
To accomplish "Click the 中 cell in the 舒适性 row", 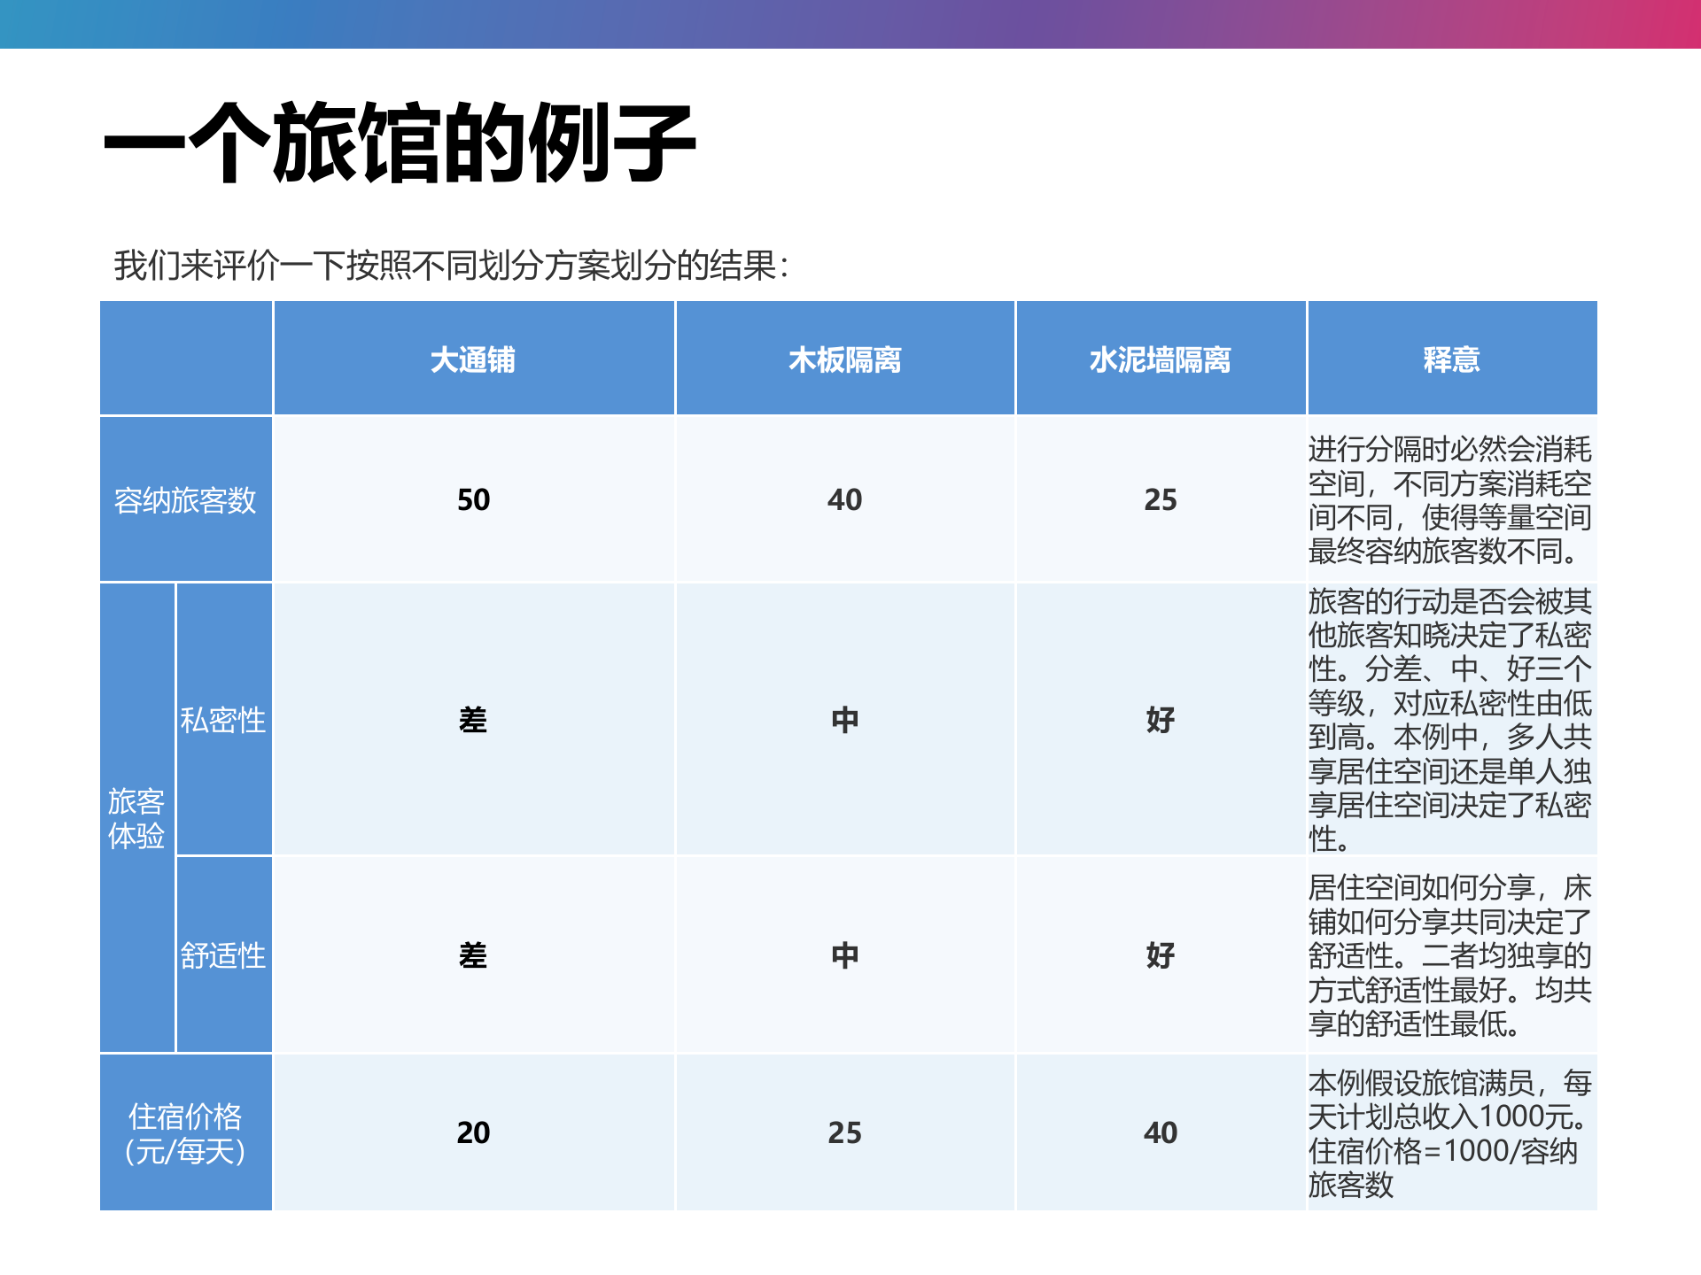I will point(844,954).
